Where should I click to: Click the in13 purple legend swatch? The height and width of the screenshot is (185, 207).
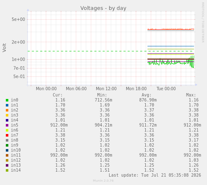[7, 165]
